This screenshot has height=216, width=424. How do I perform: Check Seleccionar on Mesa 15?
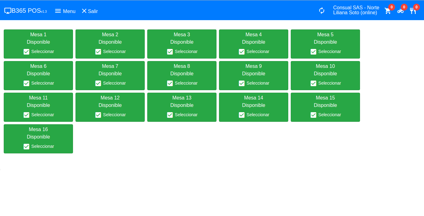(326, 115)
